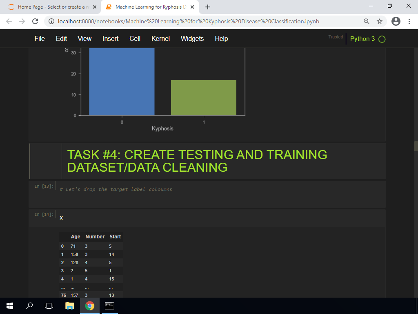Click the address bar URL
Screen dimensions: 418x314
[x=189, y=21]
